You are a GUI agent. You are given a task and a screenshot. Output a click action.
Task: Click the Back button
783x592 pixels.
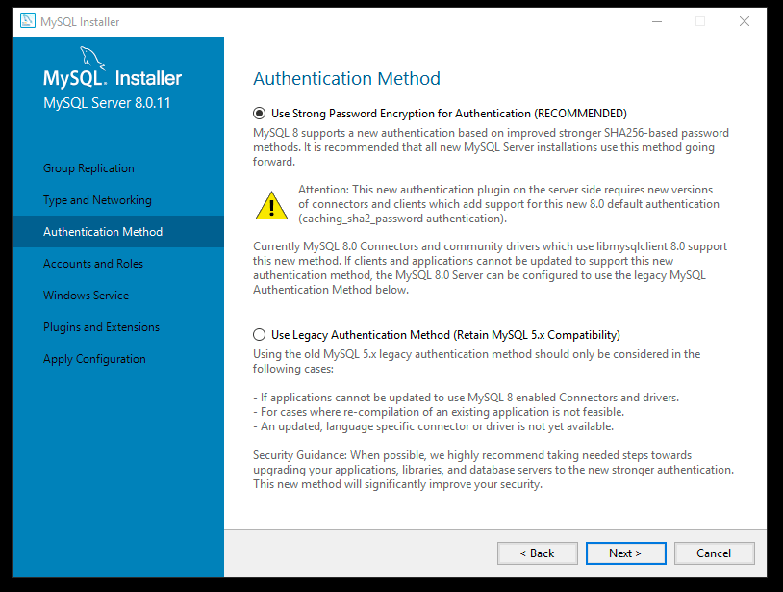tap(537, 553)
